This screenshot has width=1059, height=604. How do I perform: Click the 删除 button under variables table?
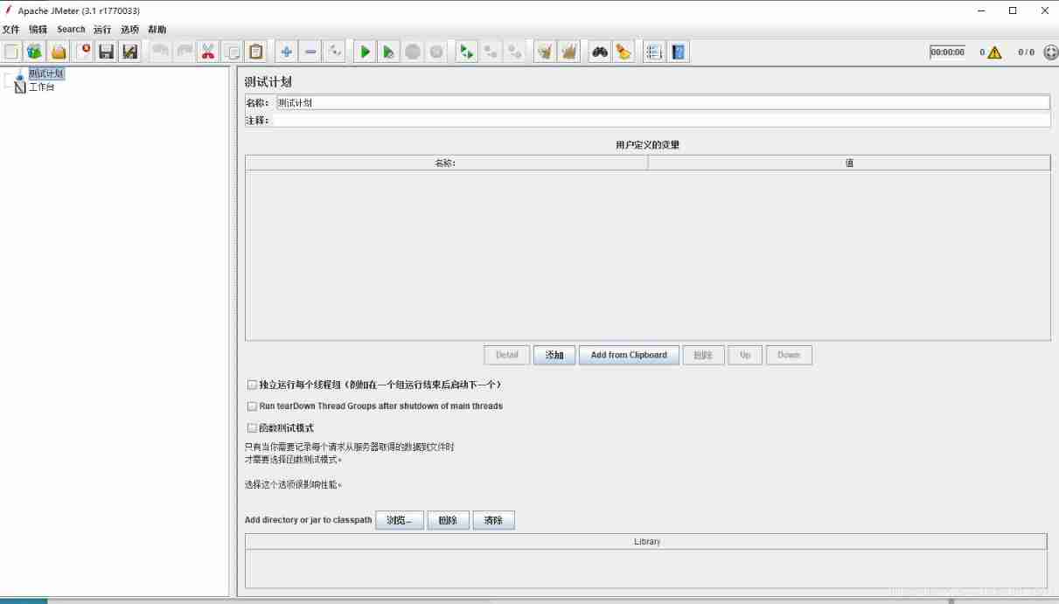point(703,355)
